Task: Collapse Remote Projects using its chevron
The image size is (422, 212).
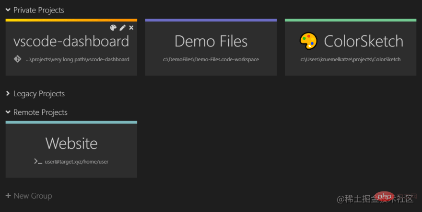Action: tap(8, 112)
